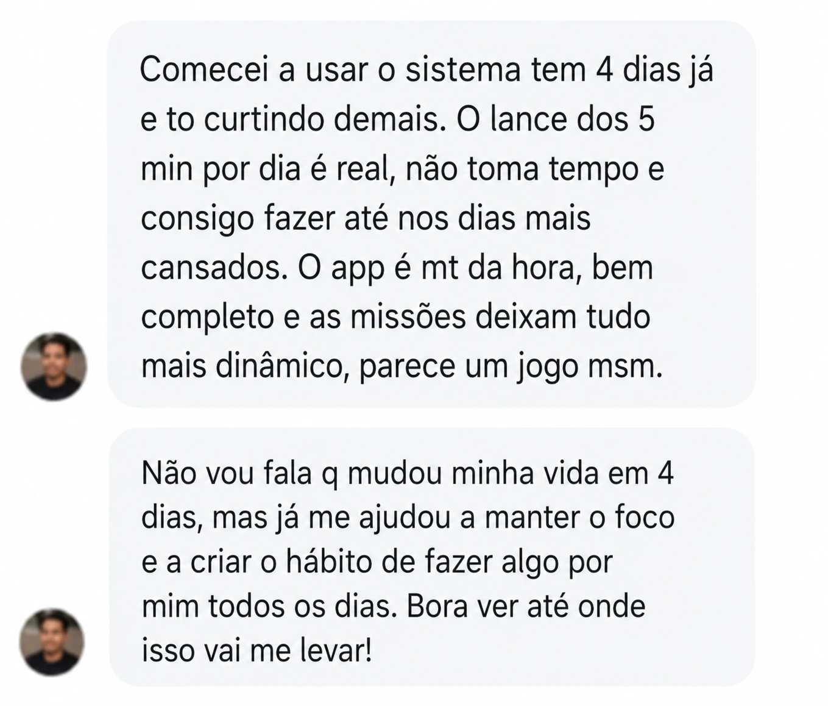Click the avatar beside the second message
Viewport: 828px width, 706px height.
pos(52,641)
